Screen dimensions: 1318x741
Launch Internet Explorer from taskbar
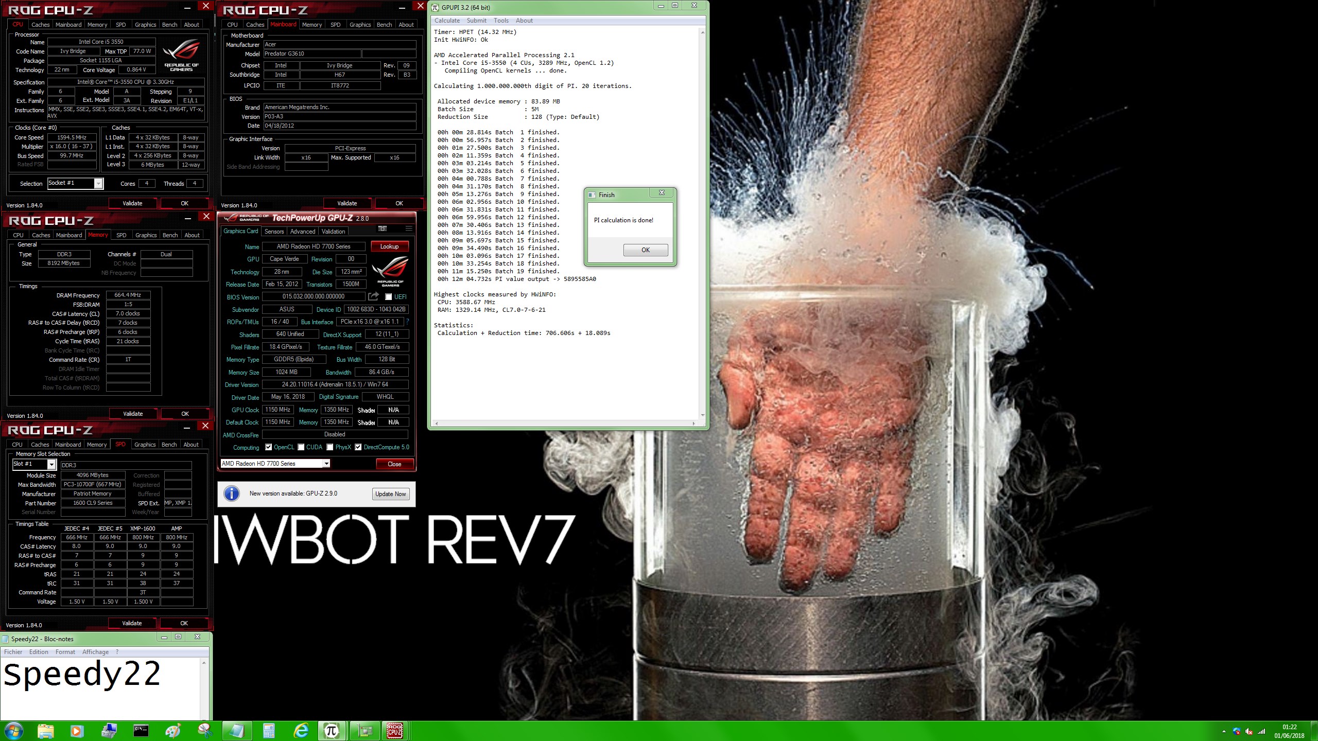tap(301, 731)
